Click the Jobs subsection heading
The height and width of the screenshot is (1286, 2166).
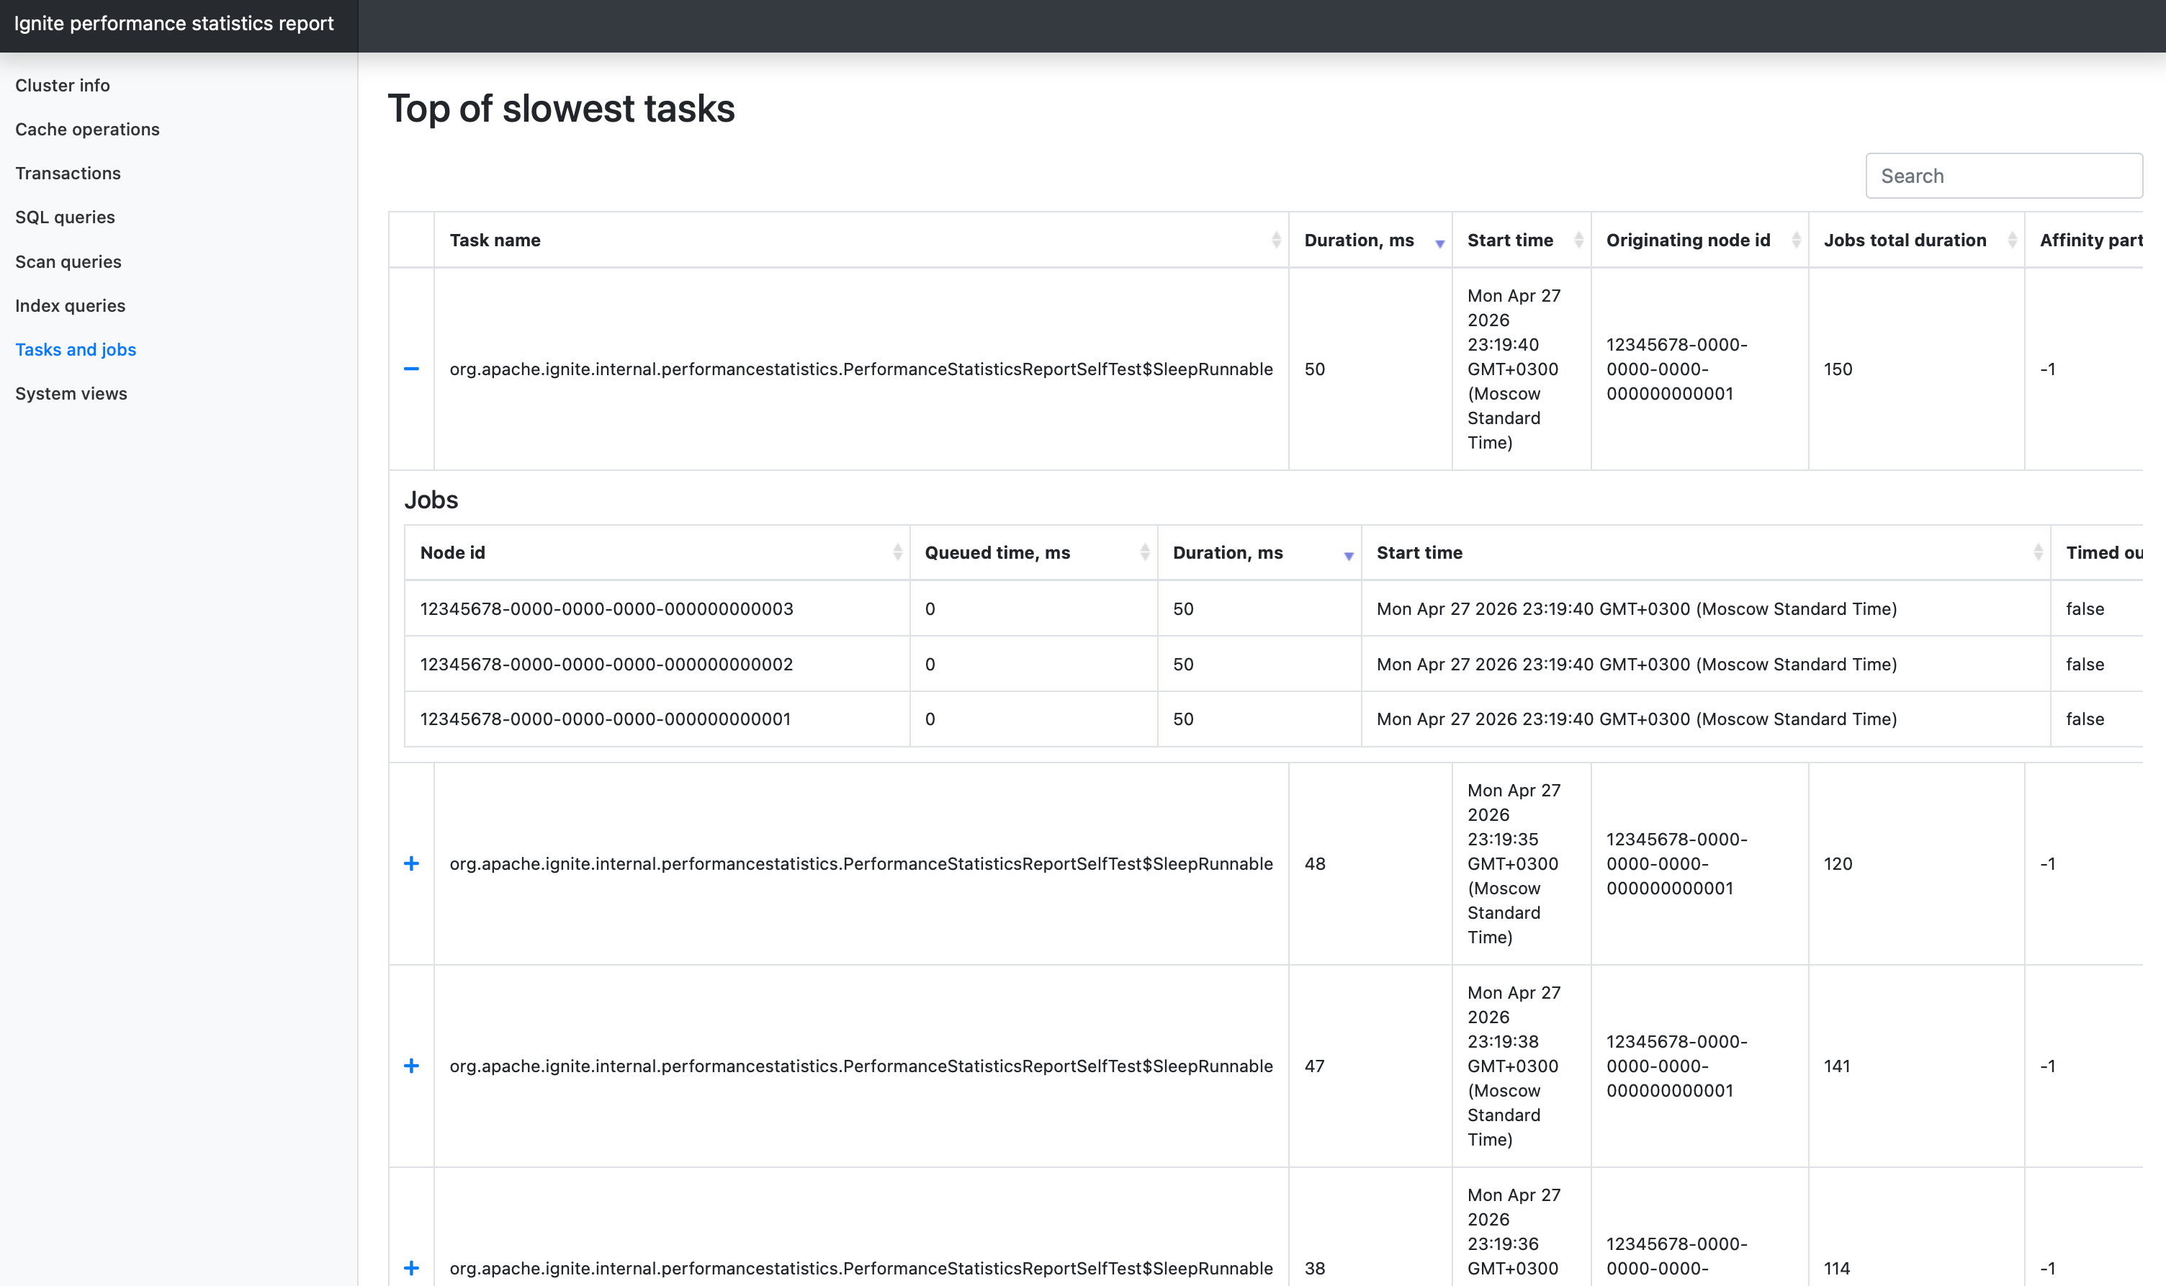[x=431, y=500]
